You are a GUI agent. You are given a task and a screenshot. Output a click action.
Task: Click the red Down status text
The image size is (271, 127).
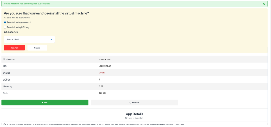coord(102,73)
